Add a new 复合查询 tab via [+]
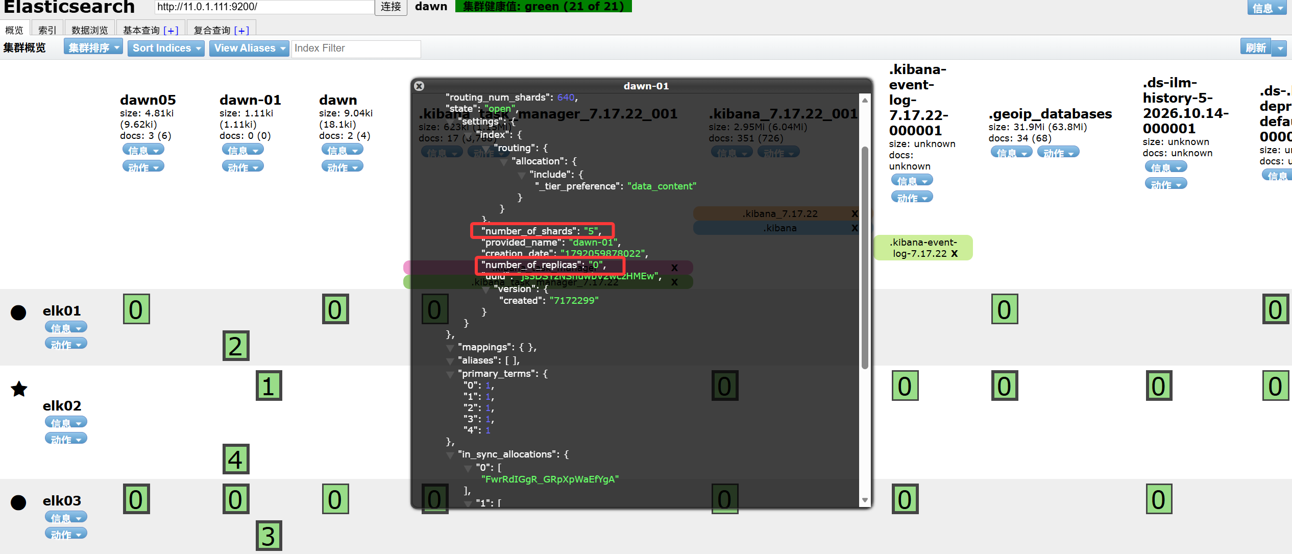Image resolution: width=1292 pixels, height=554 pixels. [x=241, y=30]
